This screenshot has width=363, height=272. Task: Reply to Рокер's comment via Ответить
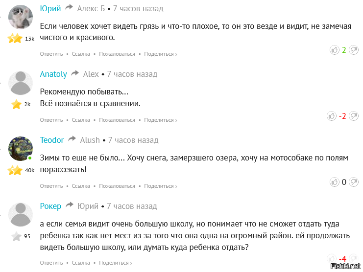tap(51, 263)
